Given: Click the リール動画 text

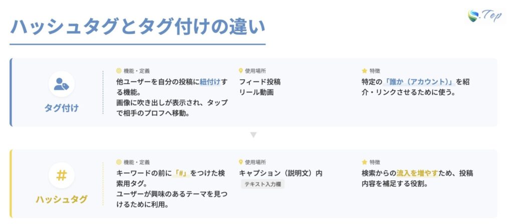Looking at the screenshot, I should tap(256, 92).
